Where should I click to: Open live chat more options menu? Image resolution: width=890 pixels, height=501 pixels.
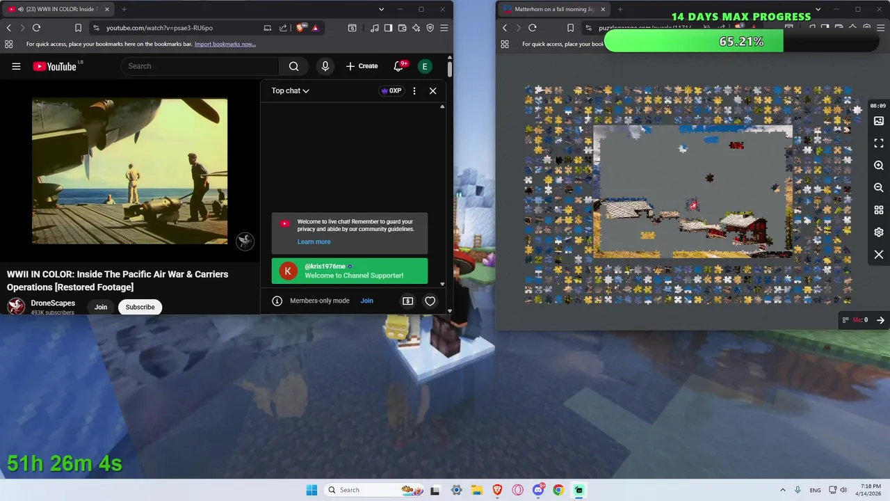(414, 90)
